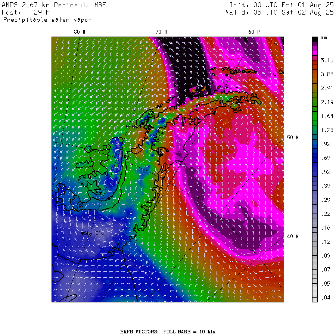The height and width of the screenshot is (336, 336).
Task: Click the 'BARB VECTORS: FULL BARB = 10 kts' caption
Action: click(x=168, y=332)
